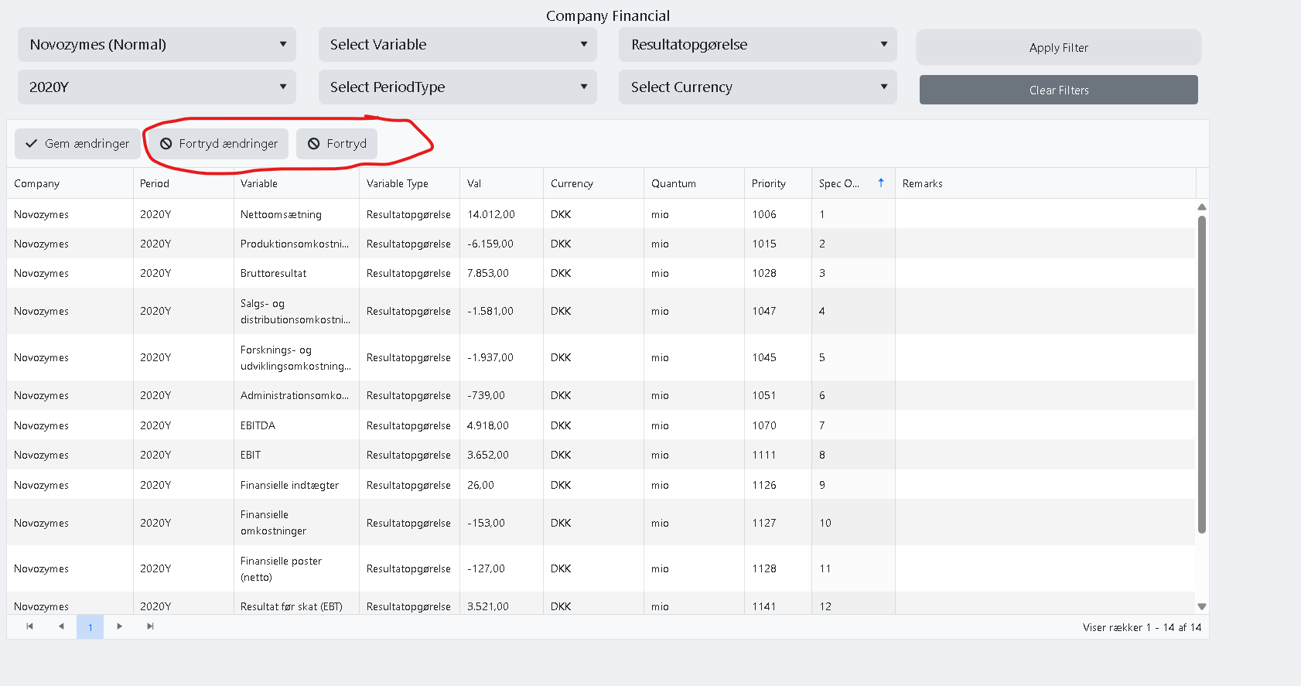Viewport: 1301px width, 686px height.
Task: Jump to last page in paginator
Action: tap(150, 626)
